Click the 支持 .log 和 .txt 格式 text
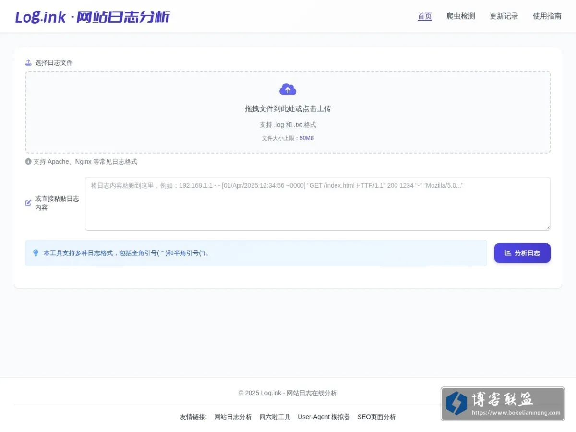This screenshot has height=432, width=576. tap(288, 125)
